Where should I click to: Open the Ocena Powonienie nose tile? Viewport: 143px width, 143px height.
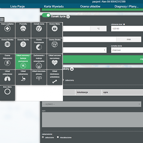pyautogui.click(x=39, y=46)
